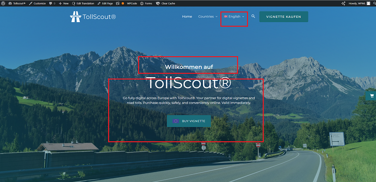Click the VIGNETTE KAUFEN button
The height and width of the screenshot is (182, 376).
tap(284, 17)
